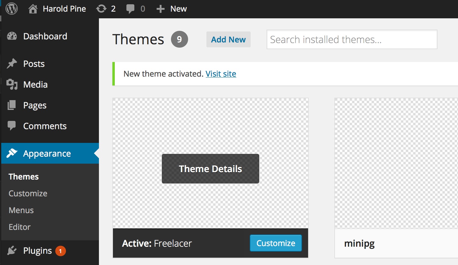Focus the Search installed themes field

coord(352,40)
